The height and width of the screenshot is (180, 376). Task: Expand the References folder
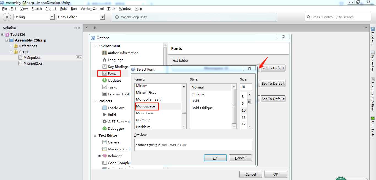point(11,46)
